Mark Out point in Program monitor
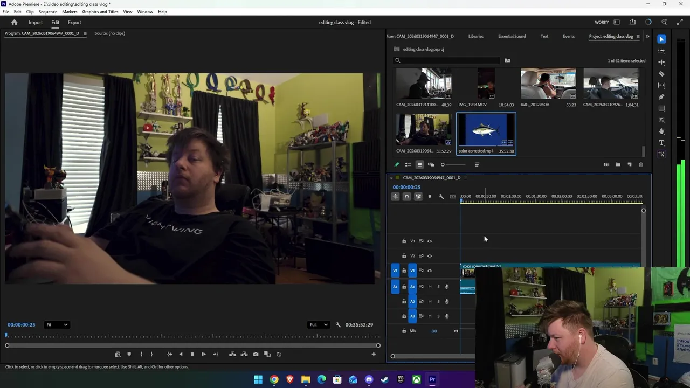This screenshot has width=690, height=388. 151,354
